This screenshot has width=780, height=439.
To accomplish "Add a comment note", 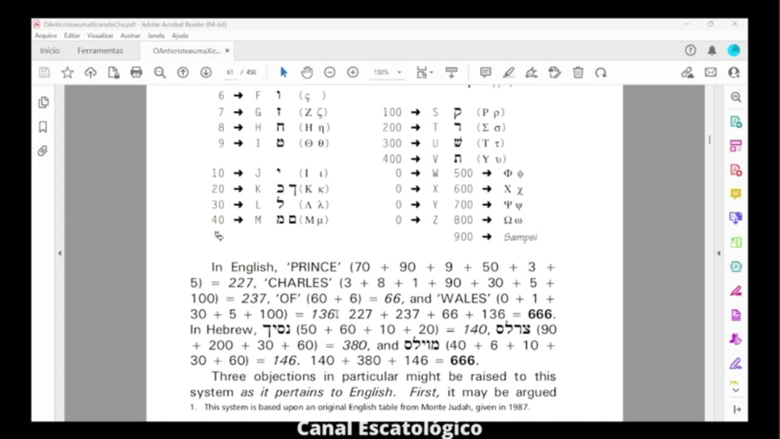I will (486, 73).
